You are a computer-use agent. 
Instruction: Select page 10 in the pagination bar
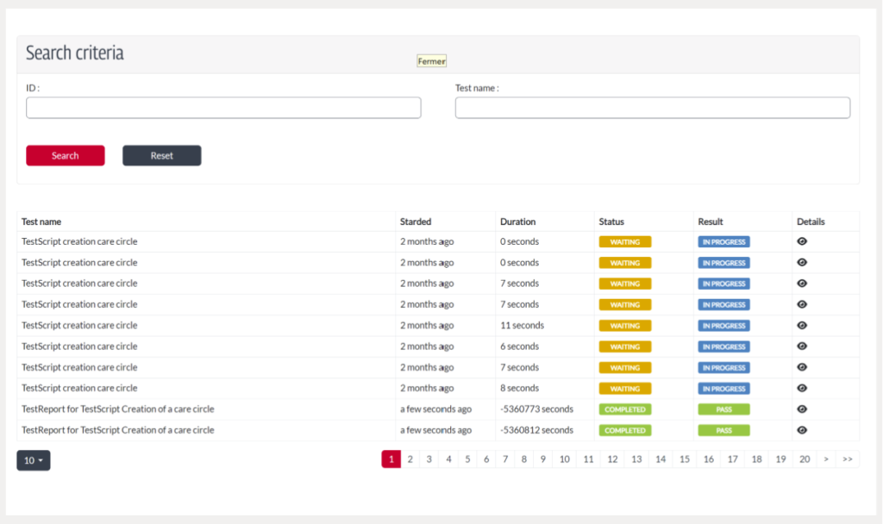(564, 459)
